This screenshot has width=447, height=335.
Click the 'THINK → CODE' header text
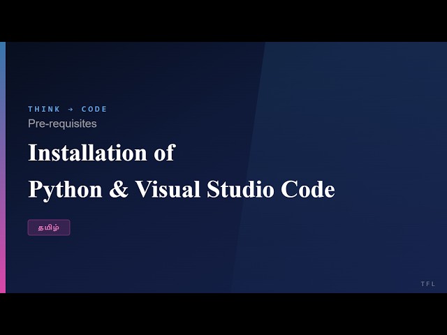[x=67, y=109]
